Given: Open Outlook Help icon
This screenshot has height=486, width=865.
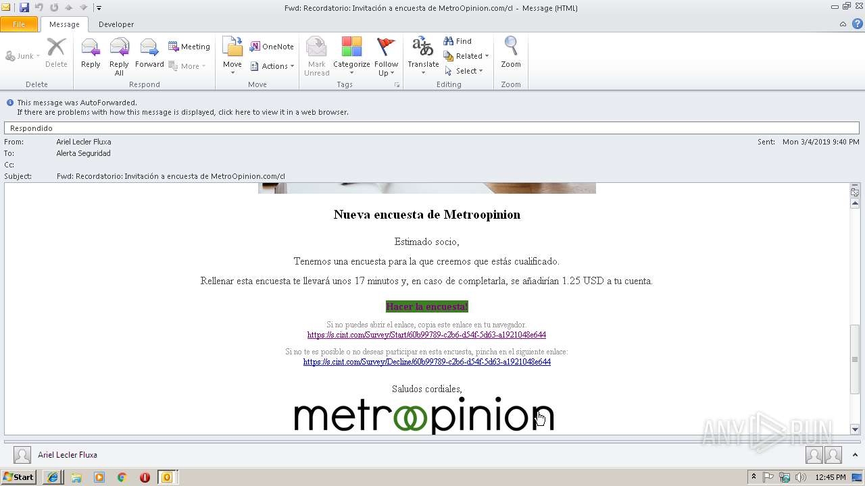Looking at the screenshot, I should point(857,24).
